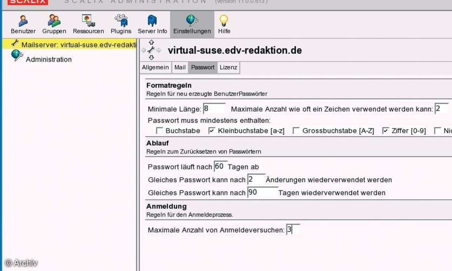Click the down arrow beside server title
Screen dimensions: 452x271
tap(151, 58)
